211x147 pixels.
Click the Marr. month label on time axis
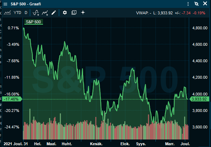pyautogui.click(x=170, y=144)
